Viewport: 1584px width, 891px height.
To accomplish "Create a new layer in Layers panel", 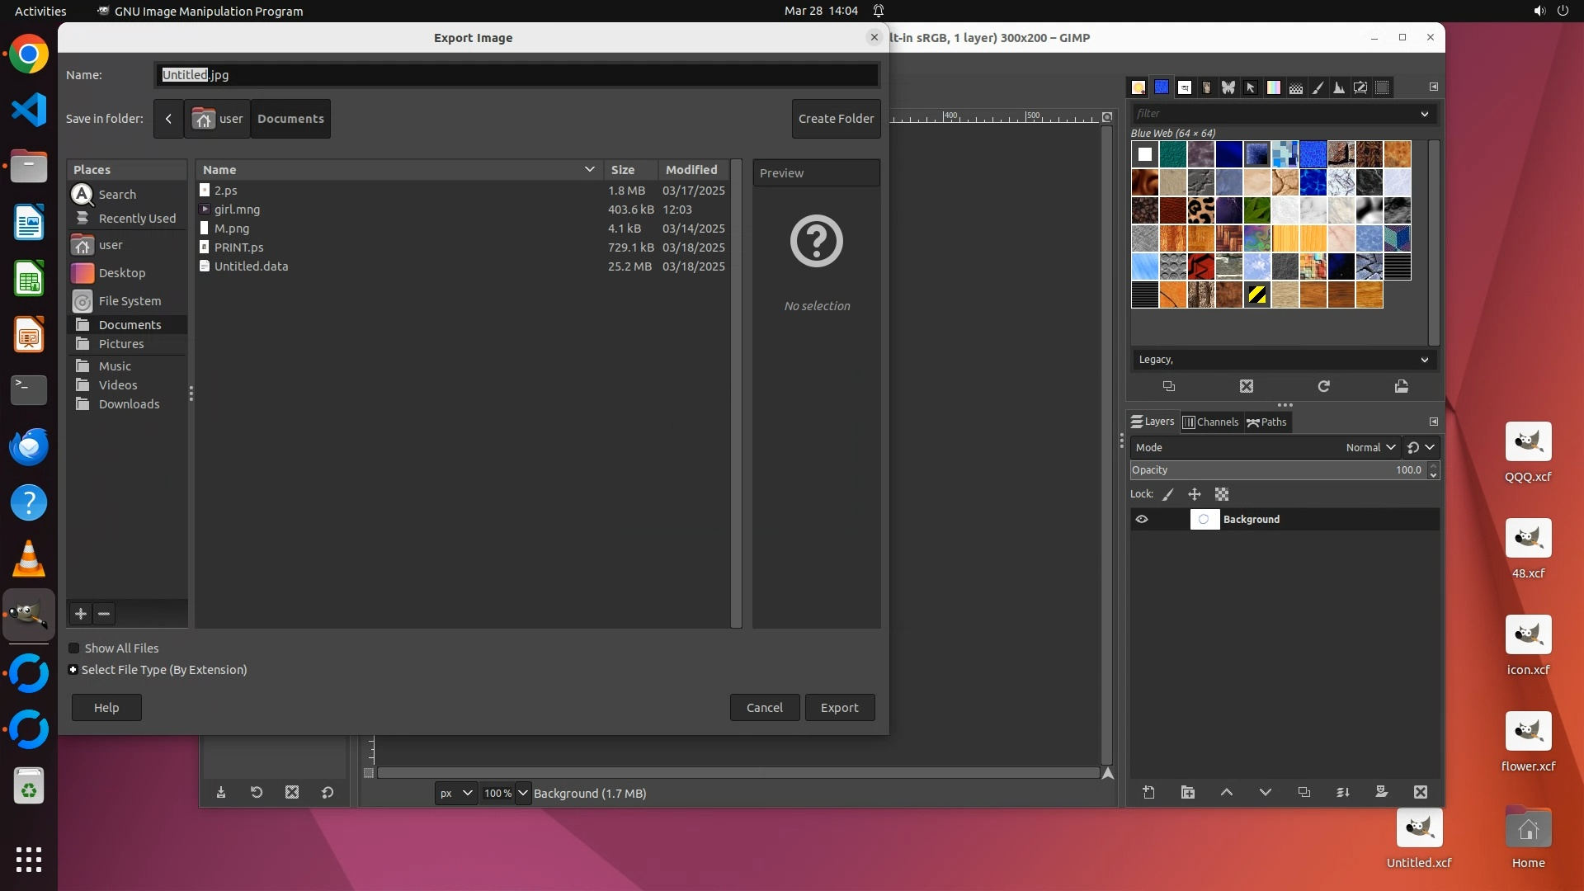I will [1148, 792].
